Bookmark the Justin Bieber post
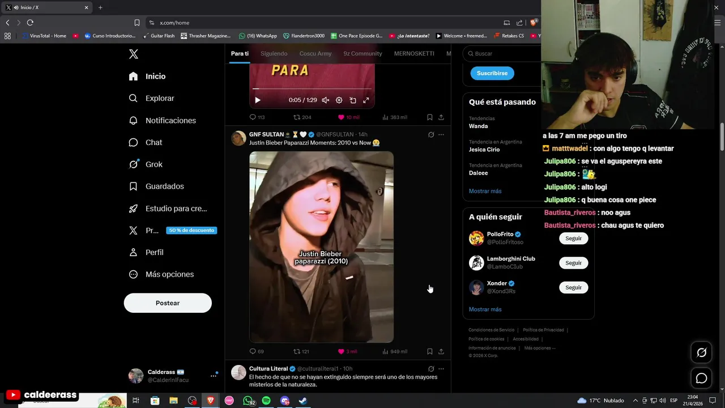The image size is (725, 408). [430, 351]
